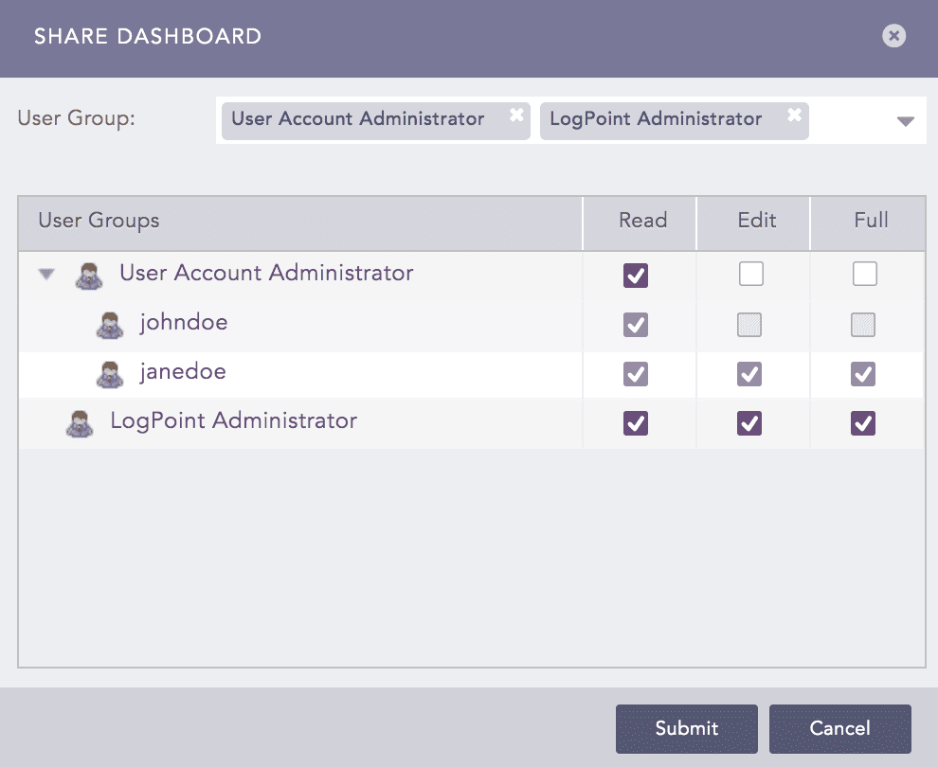Click the group avatar beside LogPoint Administrator
Screen dimensions: 938x767
[80, 422]
